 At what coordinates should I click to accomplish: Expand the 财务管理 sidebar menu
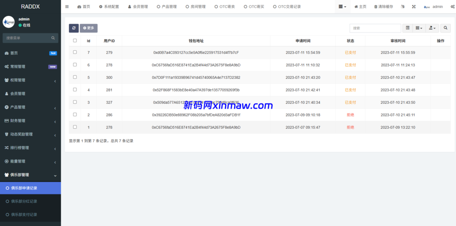coord(30,120)
